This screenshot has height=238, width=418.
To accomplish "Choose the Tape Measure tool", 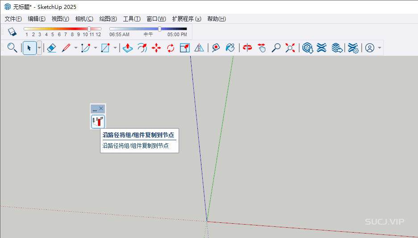I will point(216,48).
